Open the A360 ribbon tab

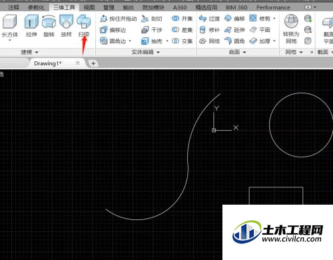tap(180, 7)
